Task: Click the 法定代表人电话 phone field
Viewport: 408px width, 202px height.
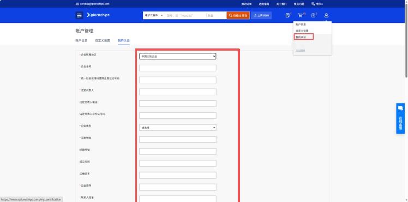Action: tap(178, 103)
